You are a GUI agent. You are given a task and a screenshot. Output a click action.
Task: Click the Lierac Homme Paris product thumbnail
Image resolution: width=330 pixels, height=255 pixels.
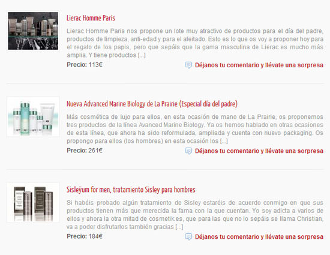pyautogui.click(x=33, y=31)
